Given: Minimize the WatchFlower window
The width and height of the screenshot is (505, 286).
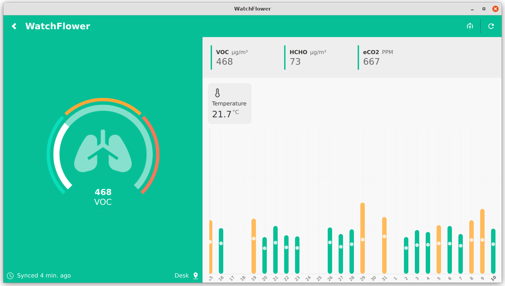Looking at the screenshot, I should 472,9.
